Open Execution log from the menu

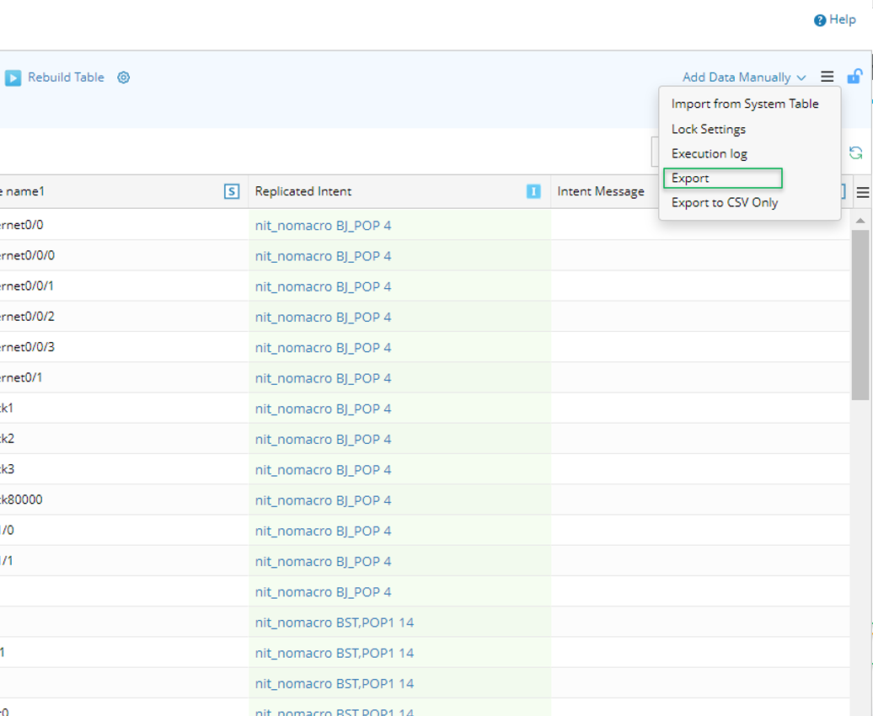pyautogui.click(x=709, y=153)
